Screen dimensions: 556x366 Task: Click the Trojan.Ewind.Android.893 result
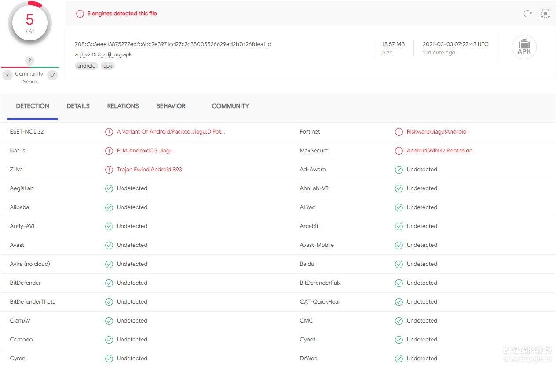coord(149,170)
